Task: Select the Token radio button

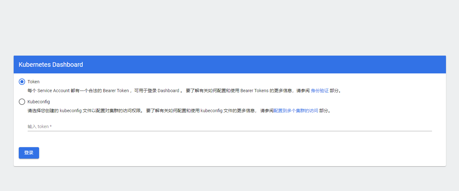Action: [x=22, y=82]
